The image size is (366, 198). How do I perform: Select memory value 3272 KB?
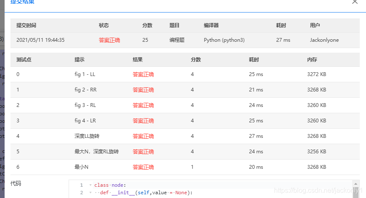(x=317, y=74)
